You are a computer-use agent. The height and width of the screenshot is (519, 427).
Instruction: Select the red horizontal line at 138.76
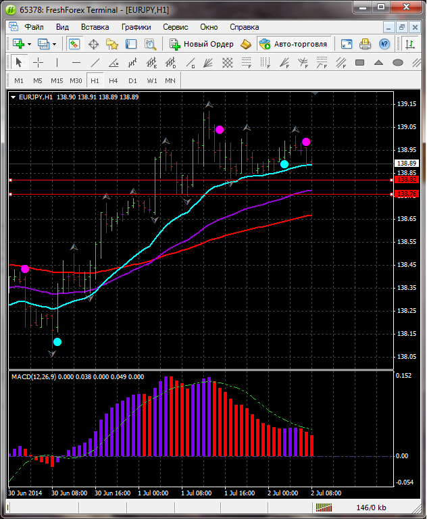click(x=201, y=195)
